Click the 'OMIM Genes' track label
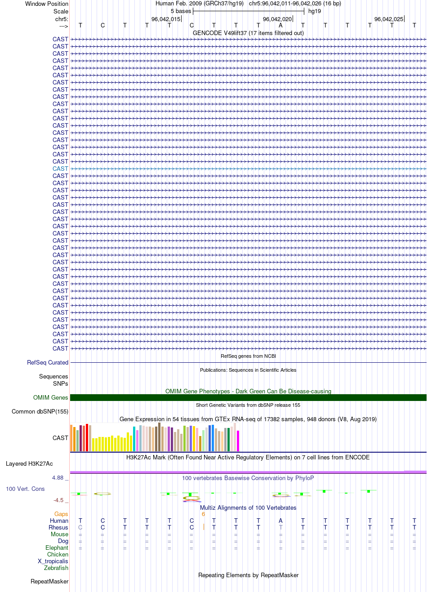Image resolution: width=427 pixels, height=592 pixels. [51, 398]
